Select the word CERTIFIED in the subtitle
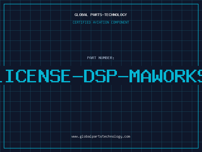 [x=82, y=22]
